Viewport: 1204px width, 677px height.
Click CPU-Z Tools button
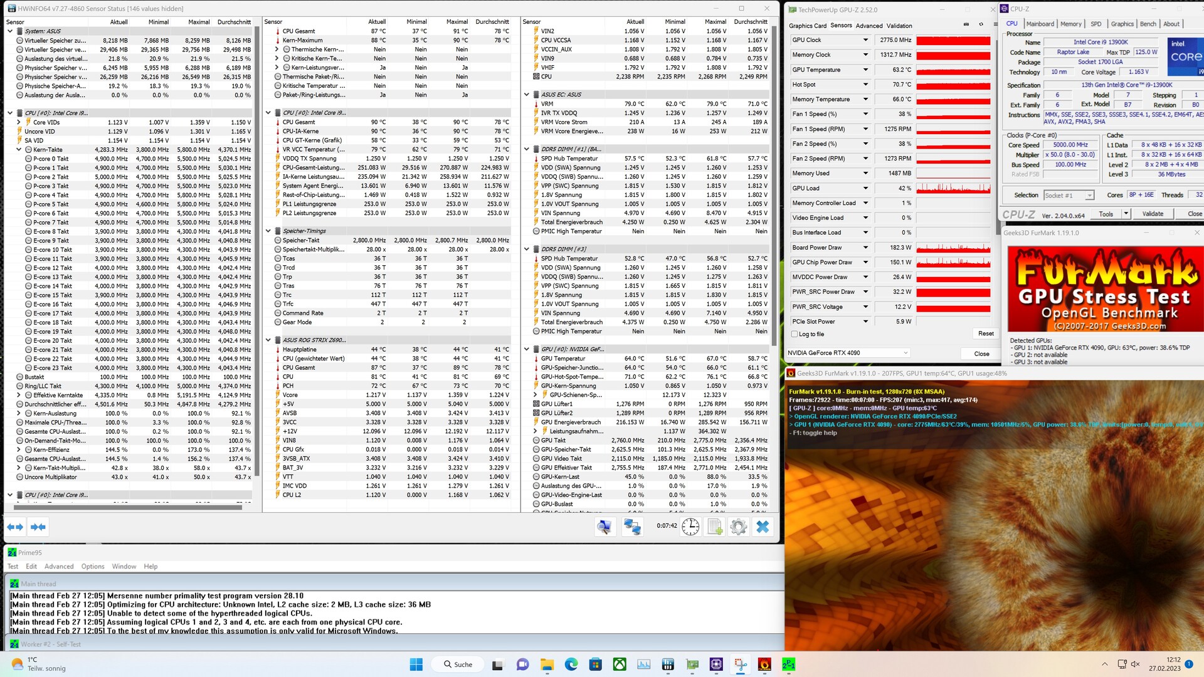click(x=1106, y=214)
